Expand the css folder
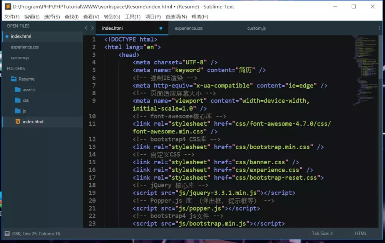385x243 pixels. 26,100
